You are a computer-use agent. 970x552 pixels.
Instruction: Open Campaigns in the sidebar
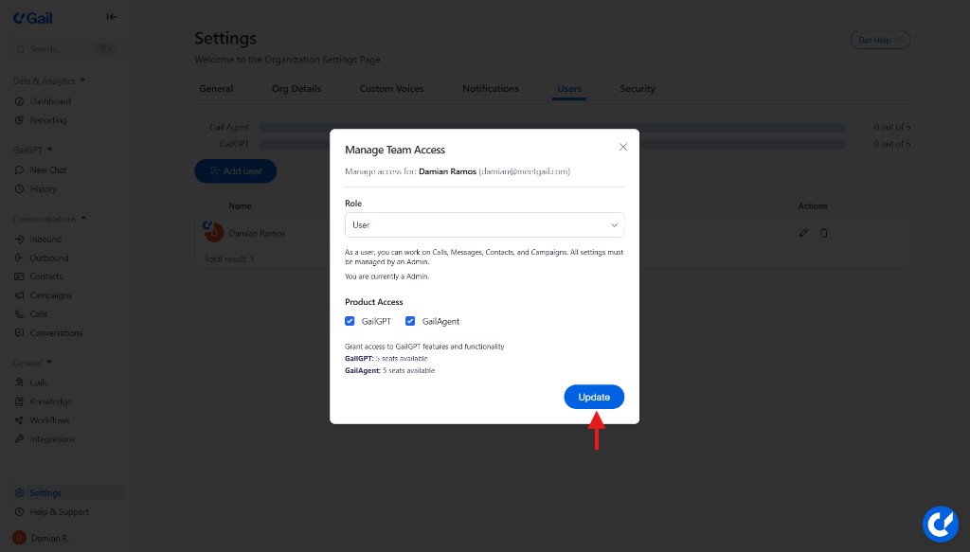(50, 295)
